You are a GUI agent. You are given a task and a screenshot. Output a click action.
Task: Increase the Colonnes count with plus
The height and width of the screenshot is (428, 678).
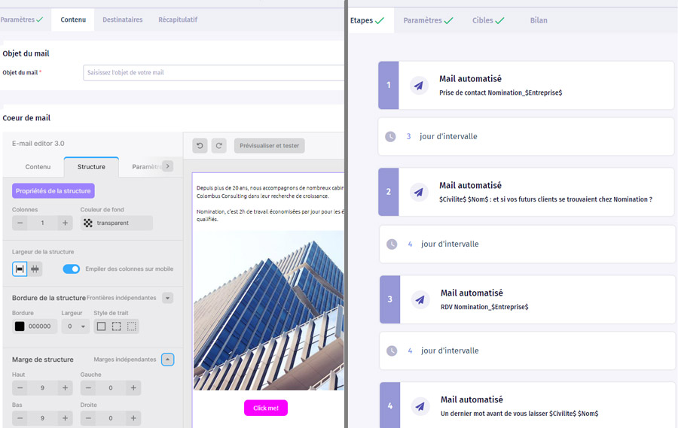(66, 223)
